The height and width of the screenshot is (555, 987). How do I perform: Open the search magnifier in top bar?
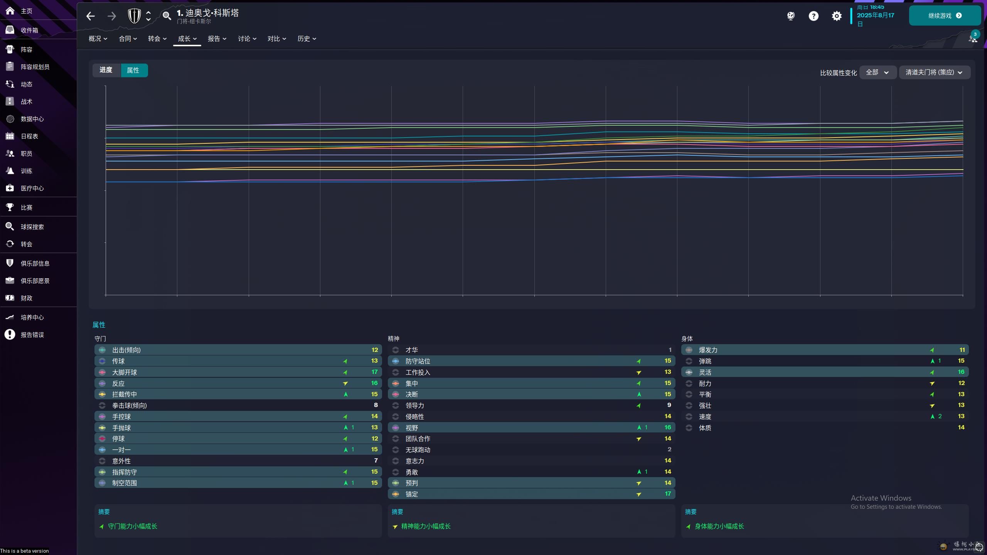(x=167, y=16)
